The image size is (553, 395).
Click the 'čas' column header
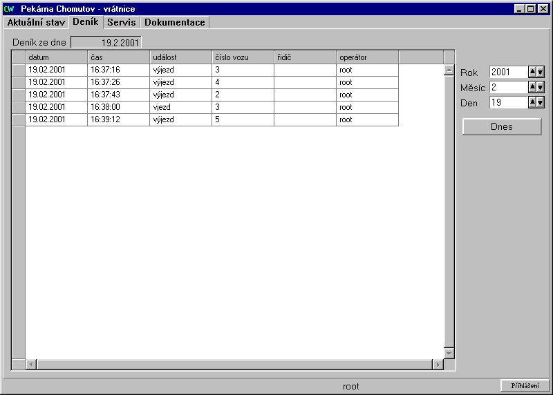click(x=118, y=57)
